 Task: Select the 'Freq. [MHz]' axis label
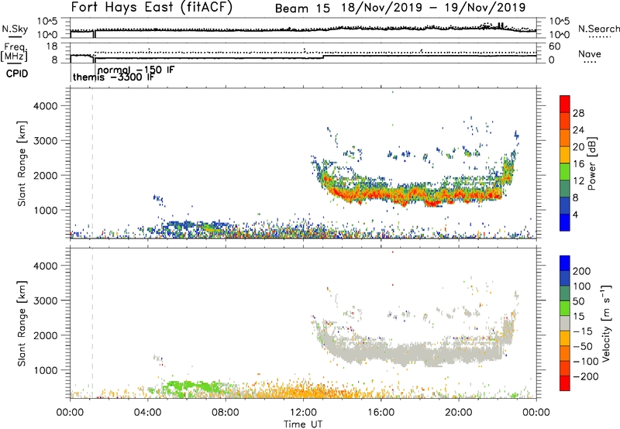(x=14, y=53)
